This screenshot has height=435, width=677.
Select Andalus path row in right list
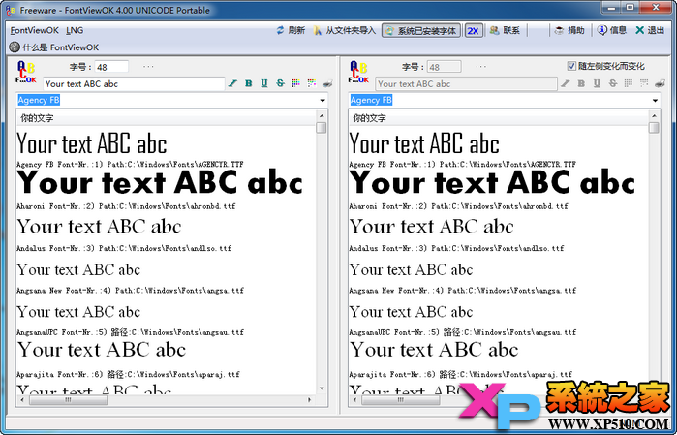[456, 248]
